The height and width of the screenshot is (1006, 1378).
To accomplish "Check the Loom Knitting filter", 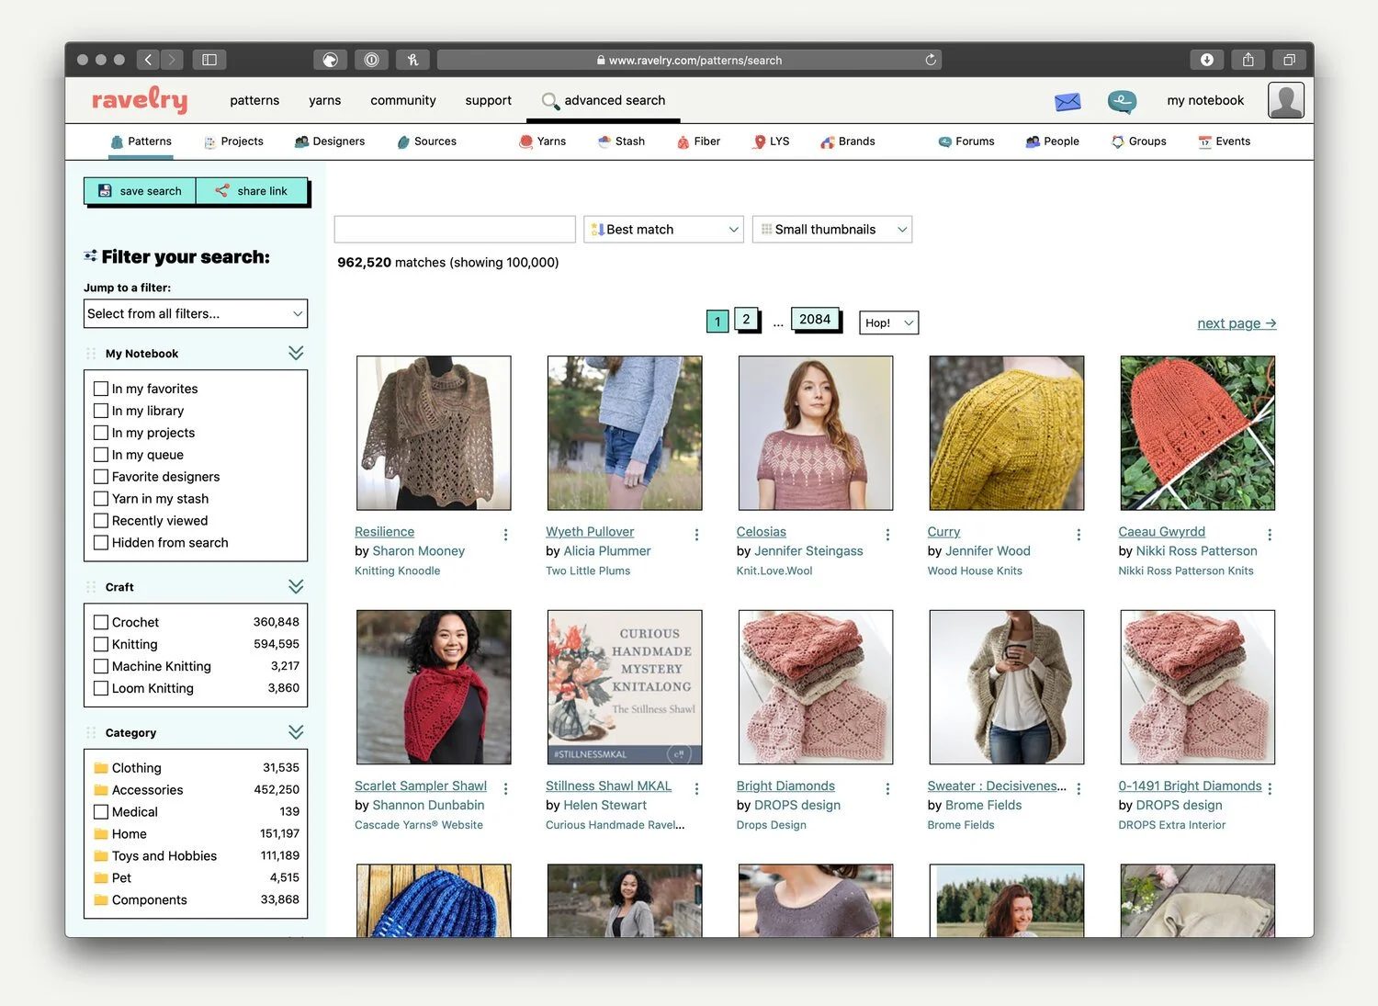I will [x=101, y=688].
